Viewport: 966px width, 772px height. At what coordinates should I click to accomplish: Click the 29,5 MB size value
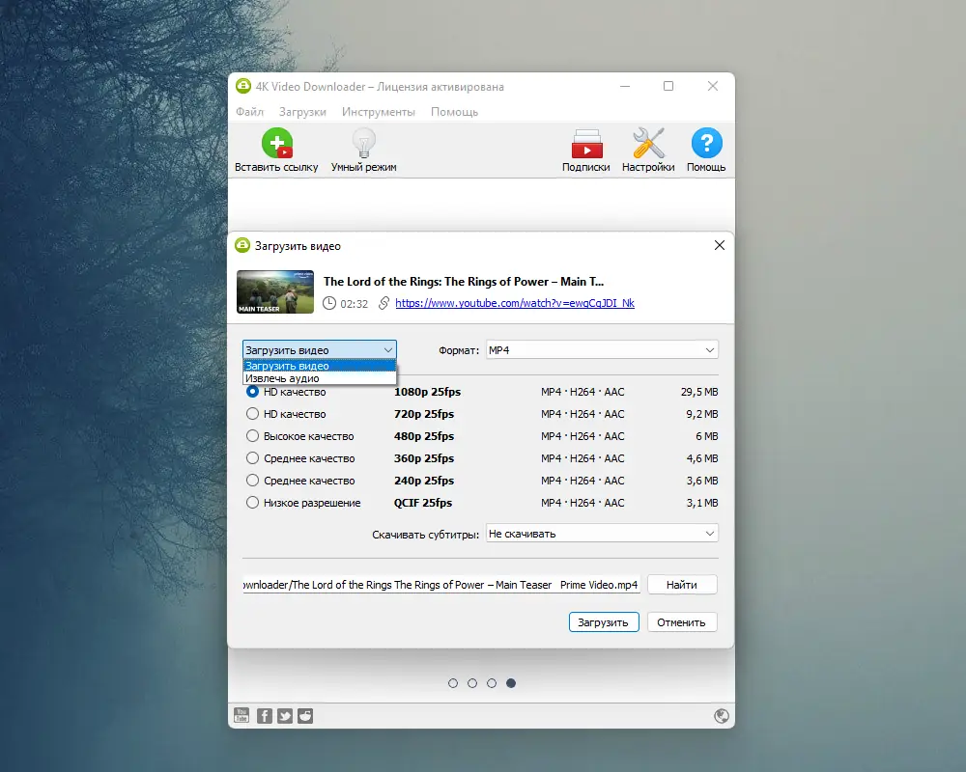(699, 392)
